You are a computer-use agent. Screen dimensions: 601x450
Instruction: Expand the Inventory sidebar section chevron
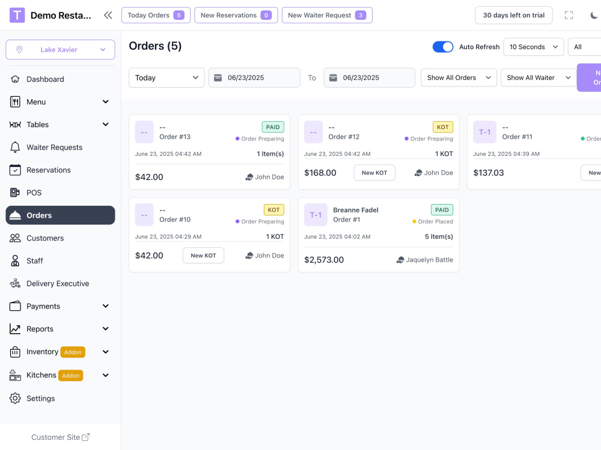105,352
